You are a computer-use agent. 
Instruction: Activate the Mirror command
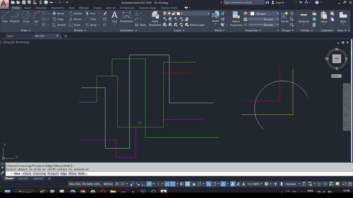click(76, 19)
